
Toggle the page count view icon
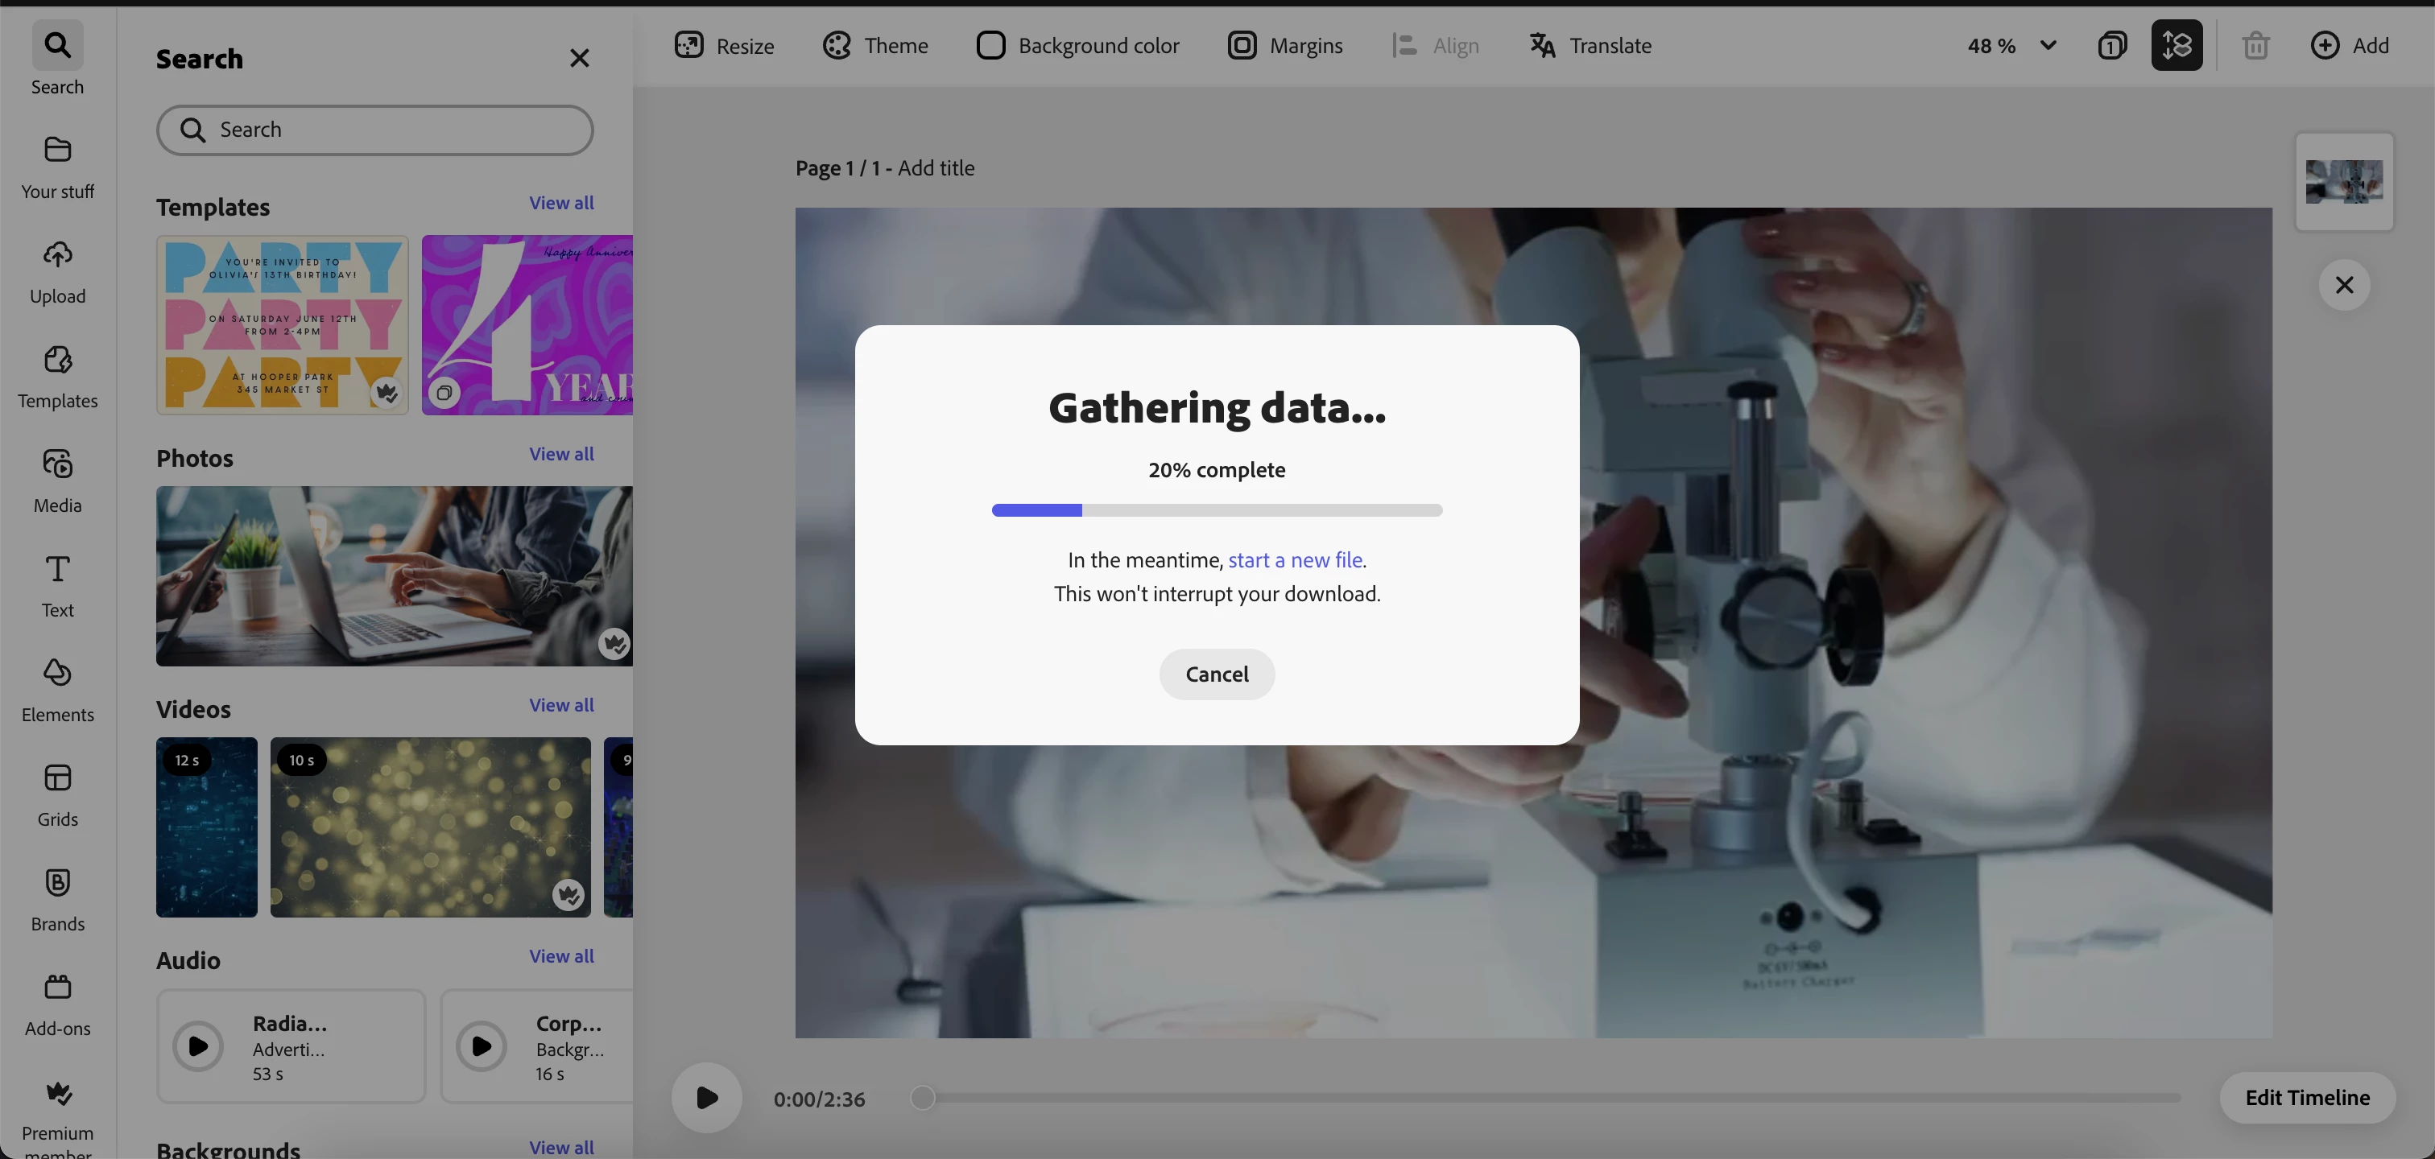tap(2112, 45)
